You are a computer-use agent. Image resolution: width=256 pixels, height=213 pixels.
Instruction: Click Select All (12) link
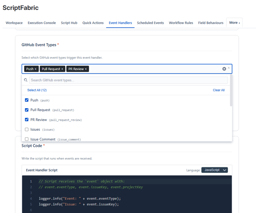tap(37, 90)
